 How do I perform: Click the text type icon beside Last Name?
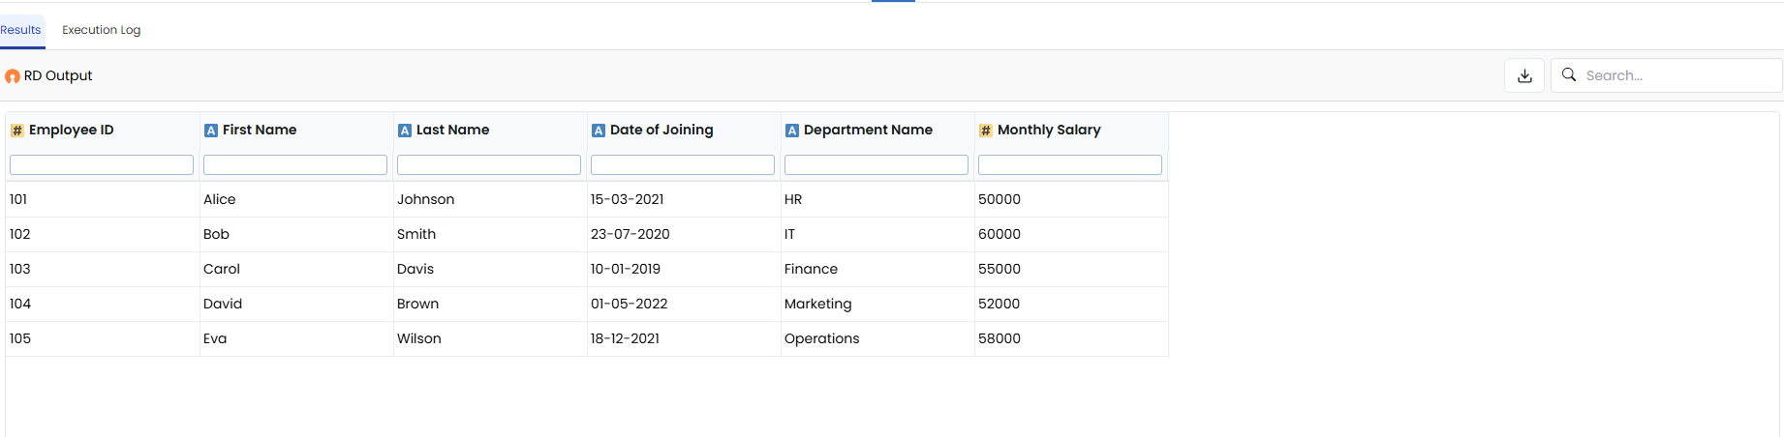point(405,131)
